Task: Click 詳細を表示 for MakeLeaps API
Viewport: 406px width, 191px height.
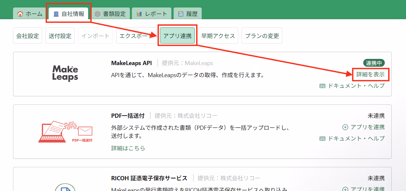Action: point(370,75)
